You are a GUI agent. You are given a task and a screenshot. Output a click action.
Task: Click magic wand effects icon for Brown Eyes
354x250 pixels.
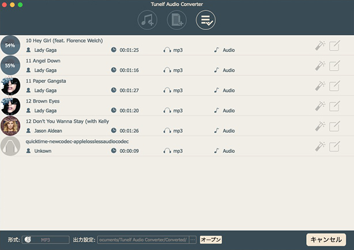(x=320, y=106)
